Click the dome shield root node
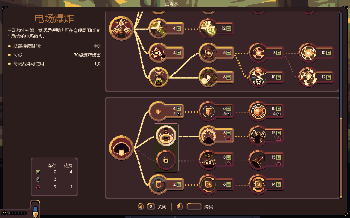This screenshot has height=218, width=350. (121, 148)
